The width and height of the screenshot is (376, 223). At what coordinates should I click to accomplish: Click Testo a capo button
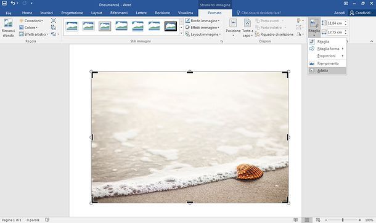coord(247,28)
